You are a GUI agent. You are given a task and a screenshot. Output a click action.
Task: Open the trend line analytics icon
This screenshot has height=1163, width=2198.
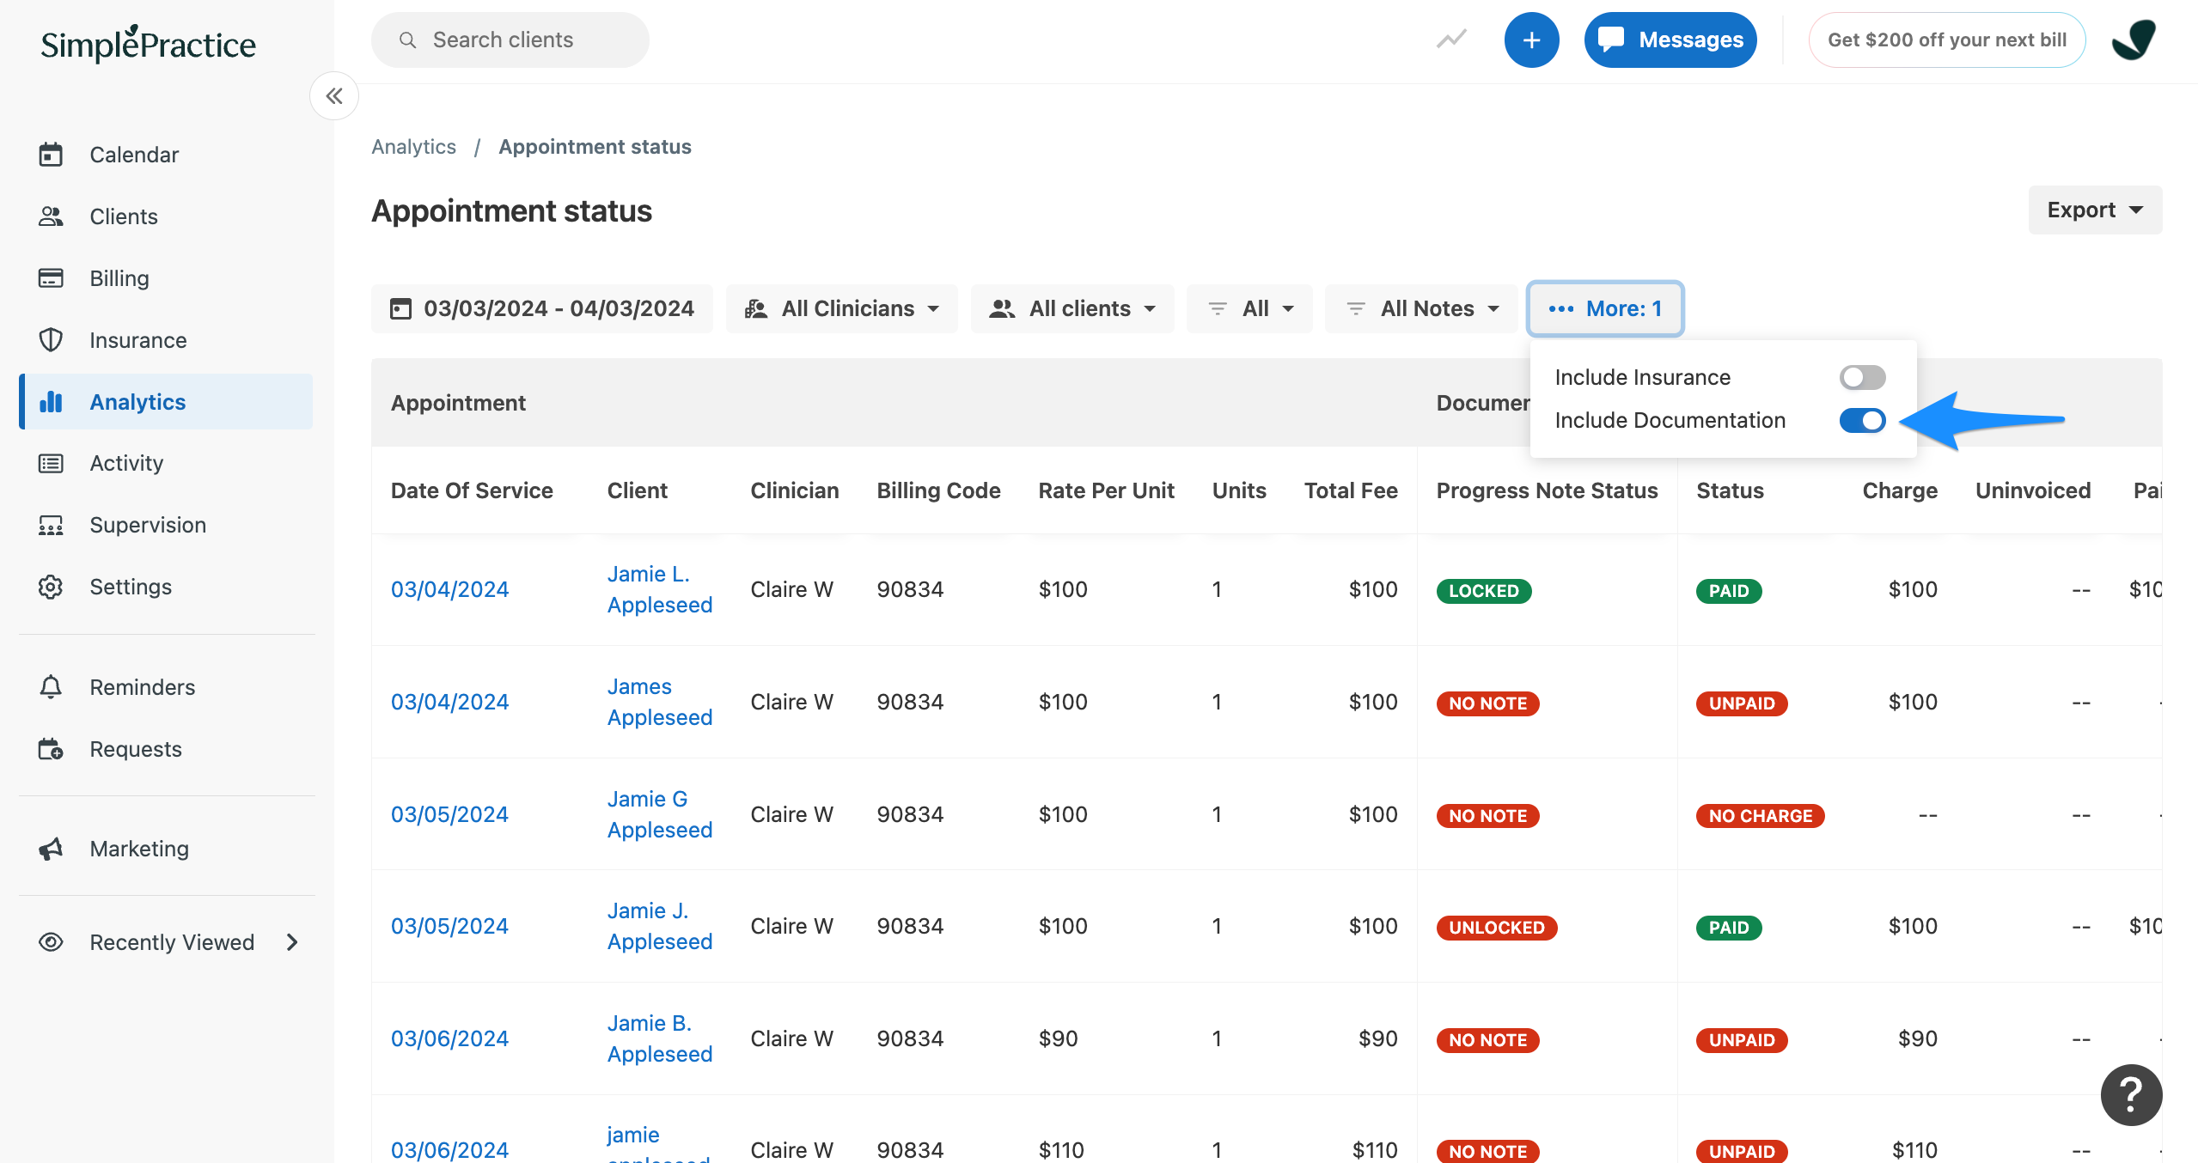(1452, 40)
